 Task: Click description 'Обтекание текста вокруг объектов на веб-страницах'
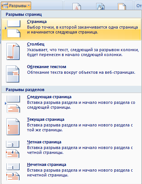click(x=81, y=72)
